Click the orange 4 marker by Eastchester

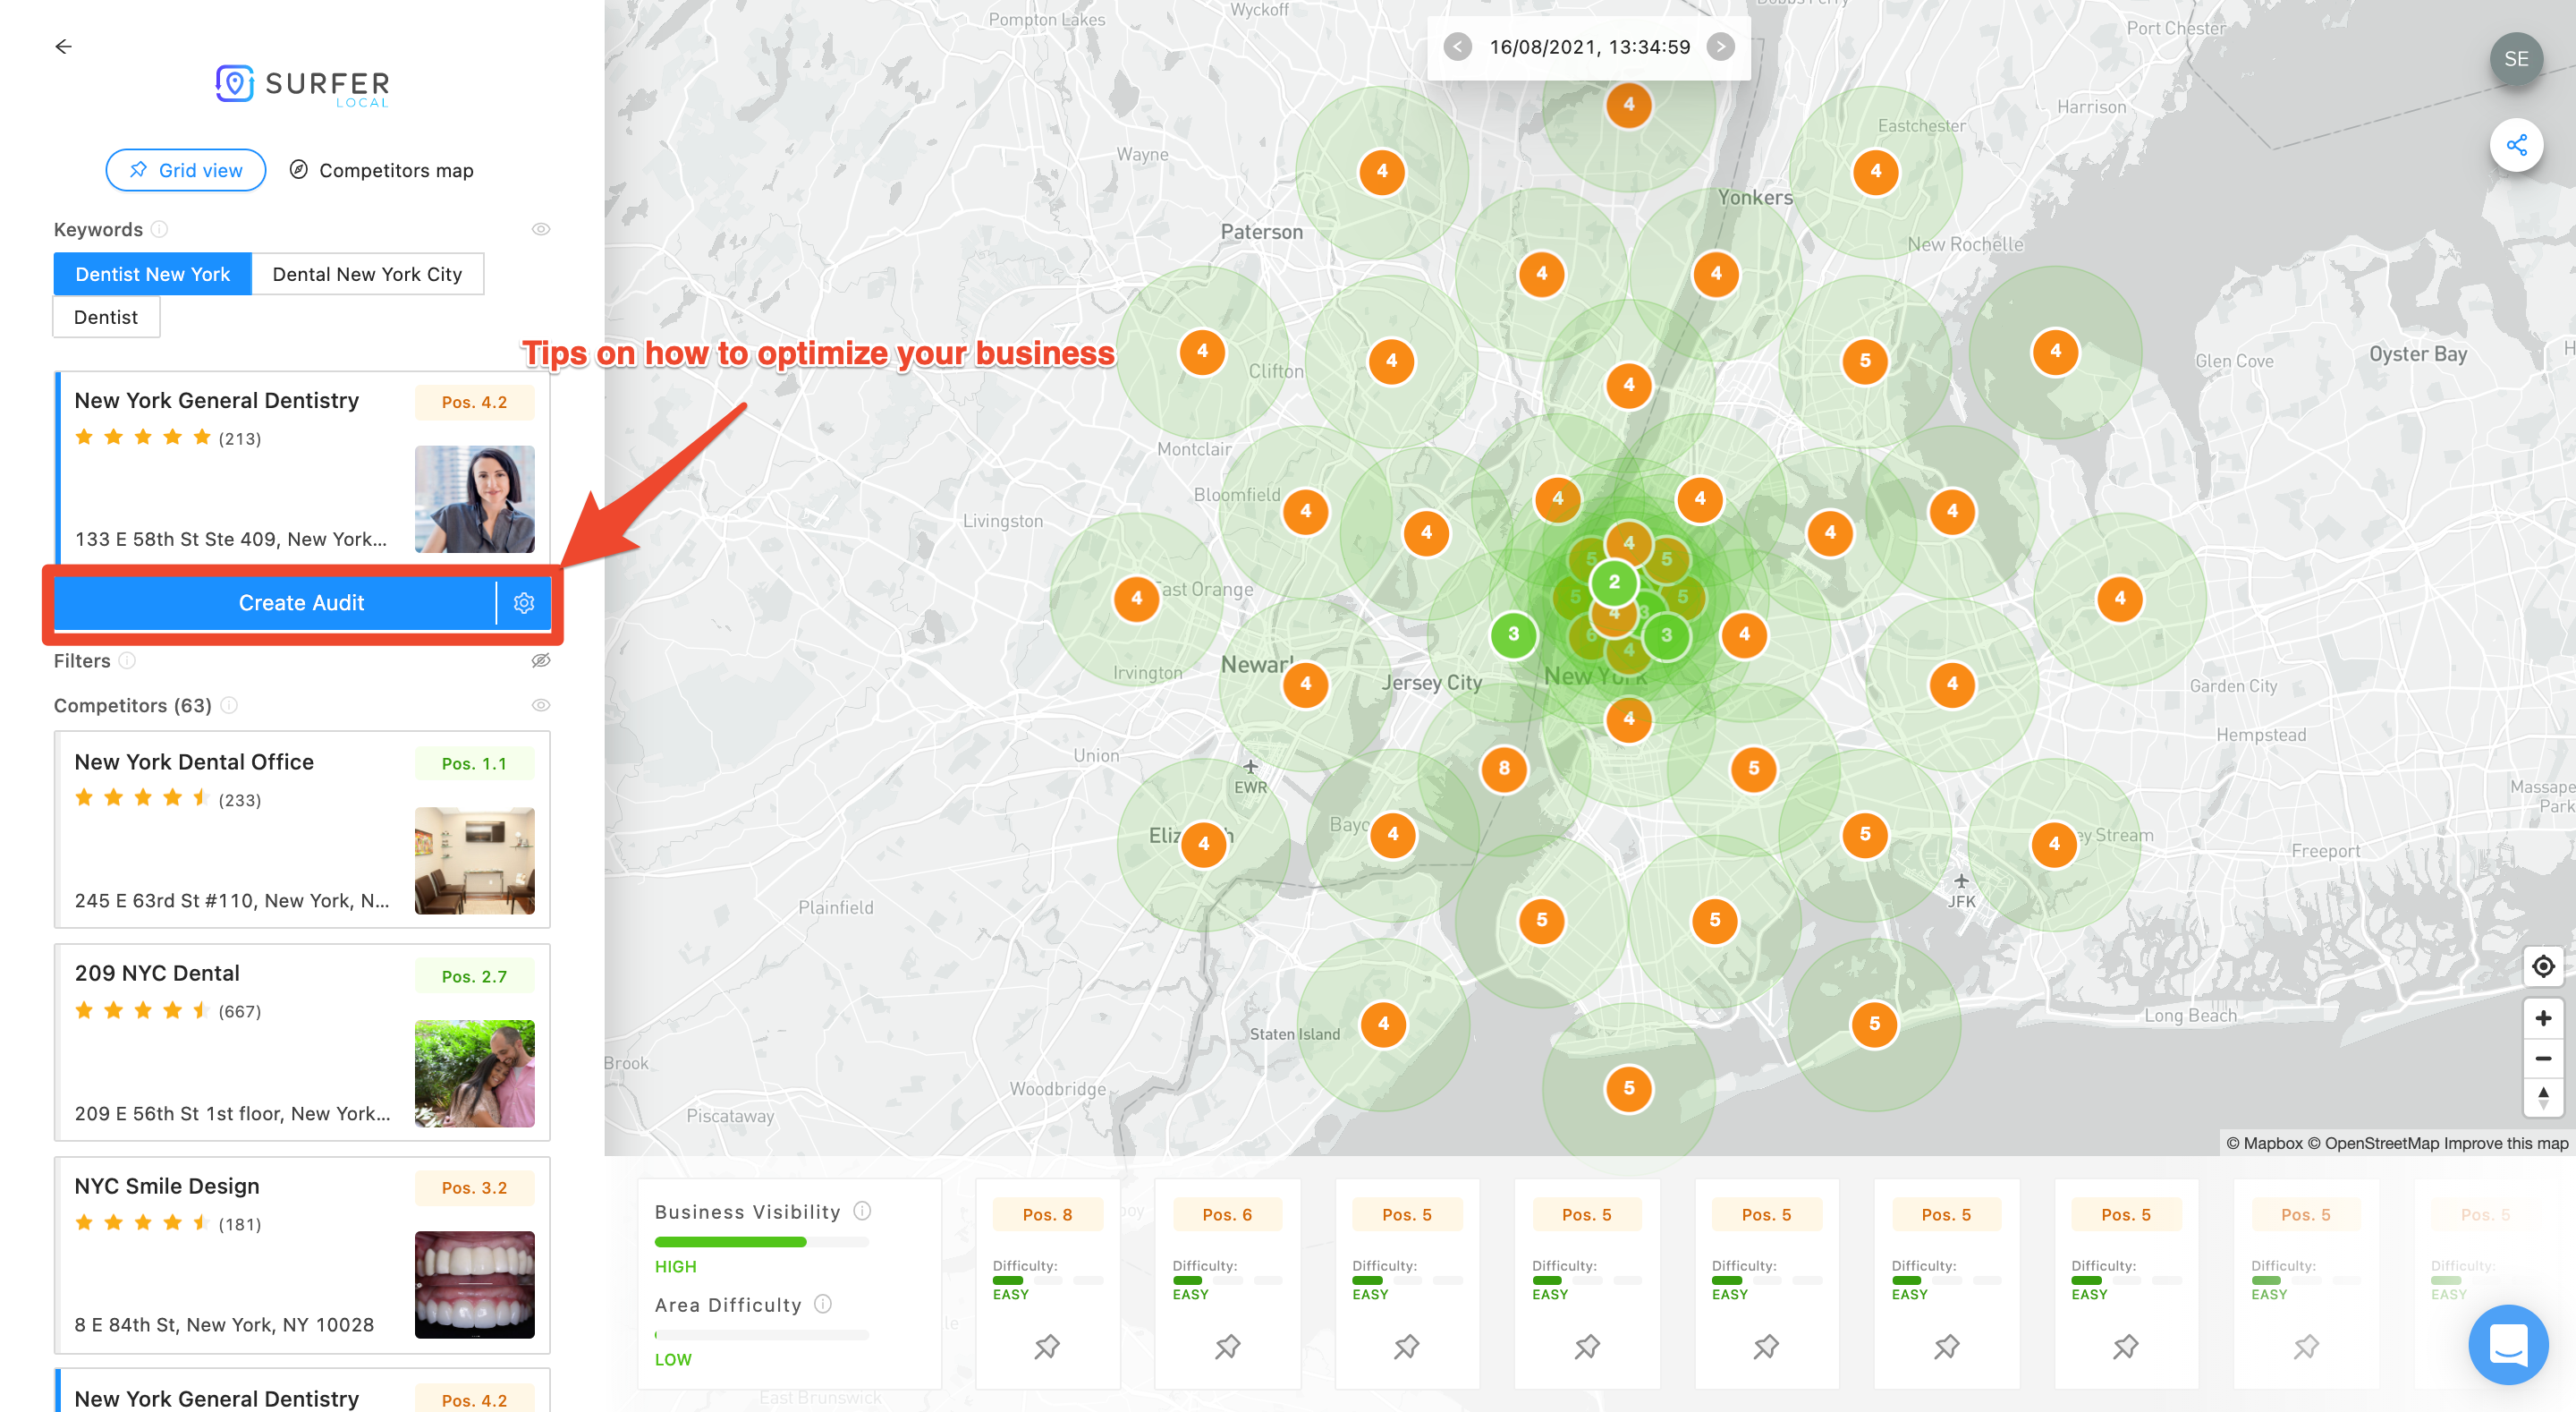(x=1875, y=171)
